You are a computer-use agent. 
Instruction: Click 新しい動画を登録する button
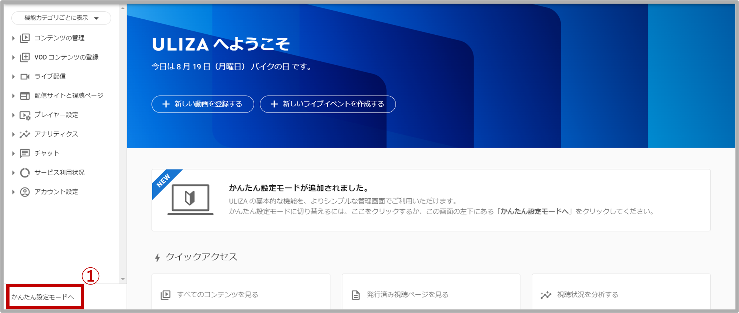point(203,104)
